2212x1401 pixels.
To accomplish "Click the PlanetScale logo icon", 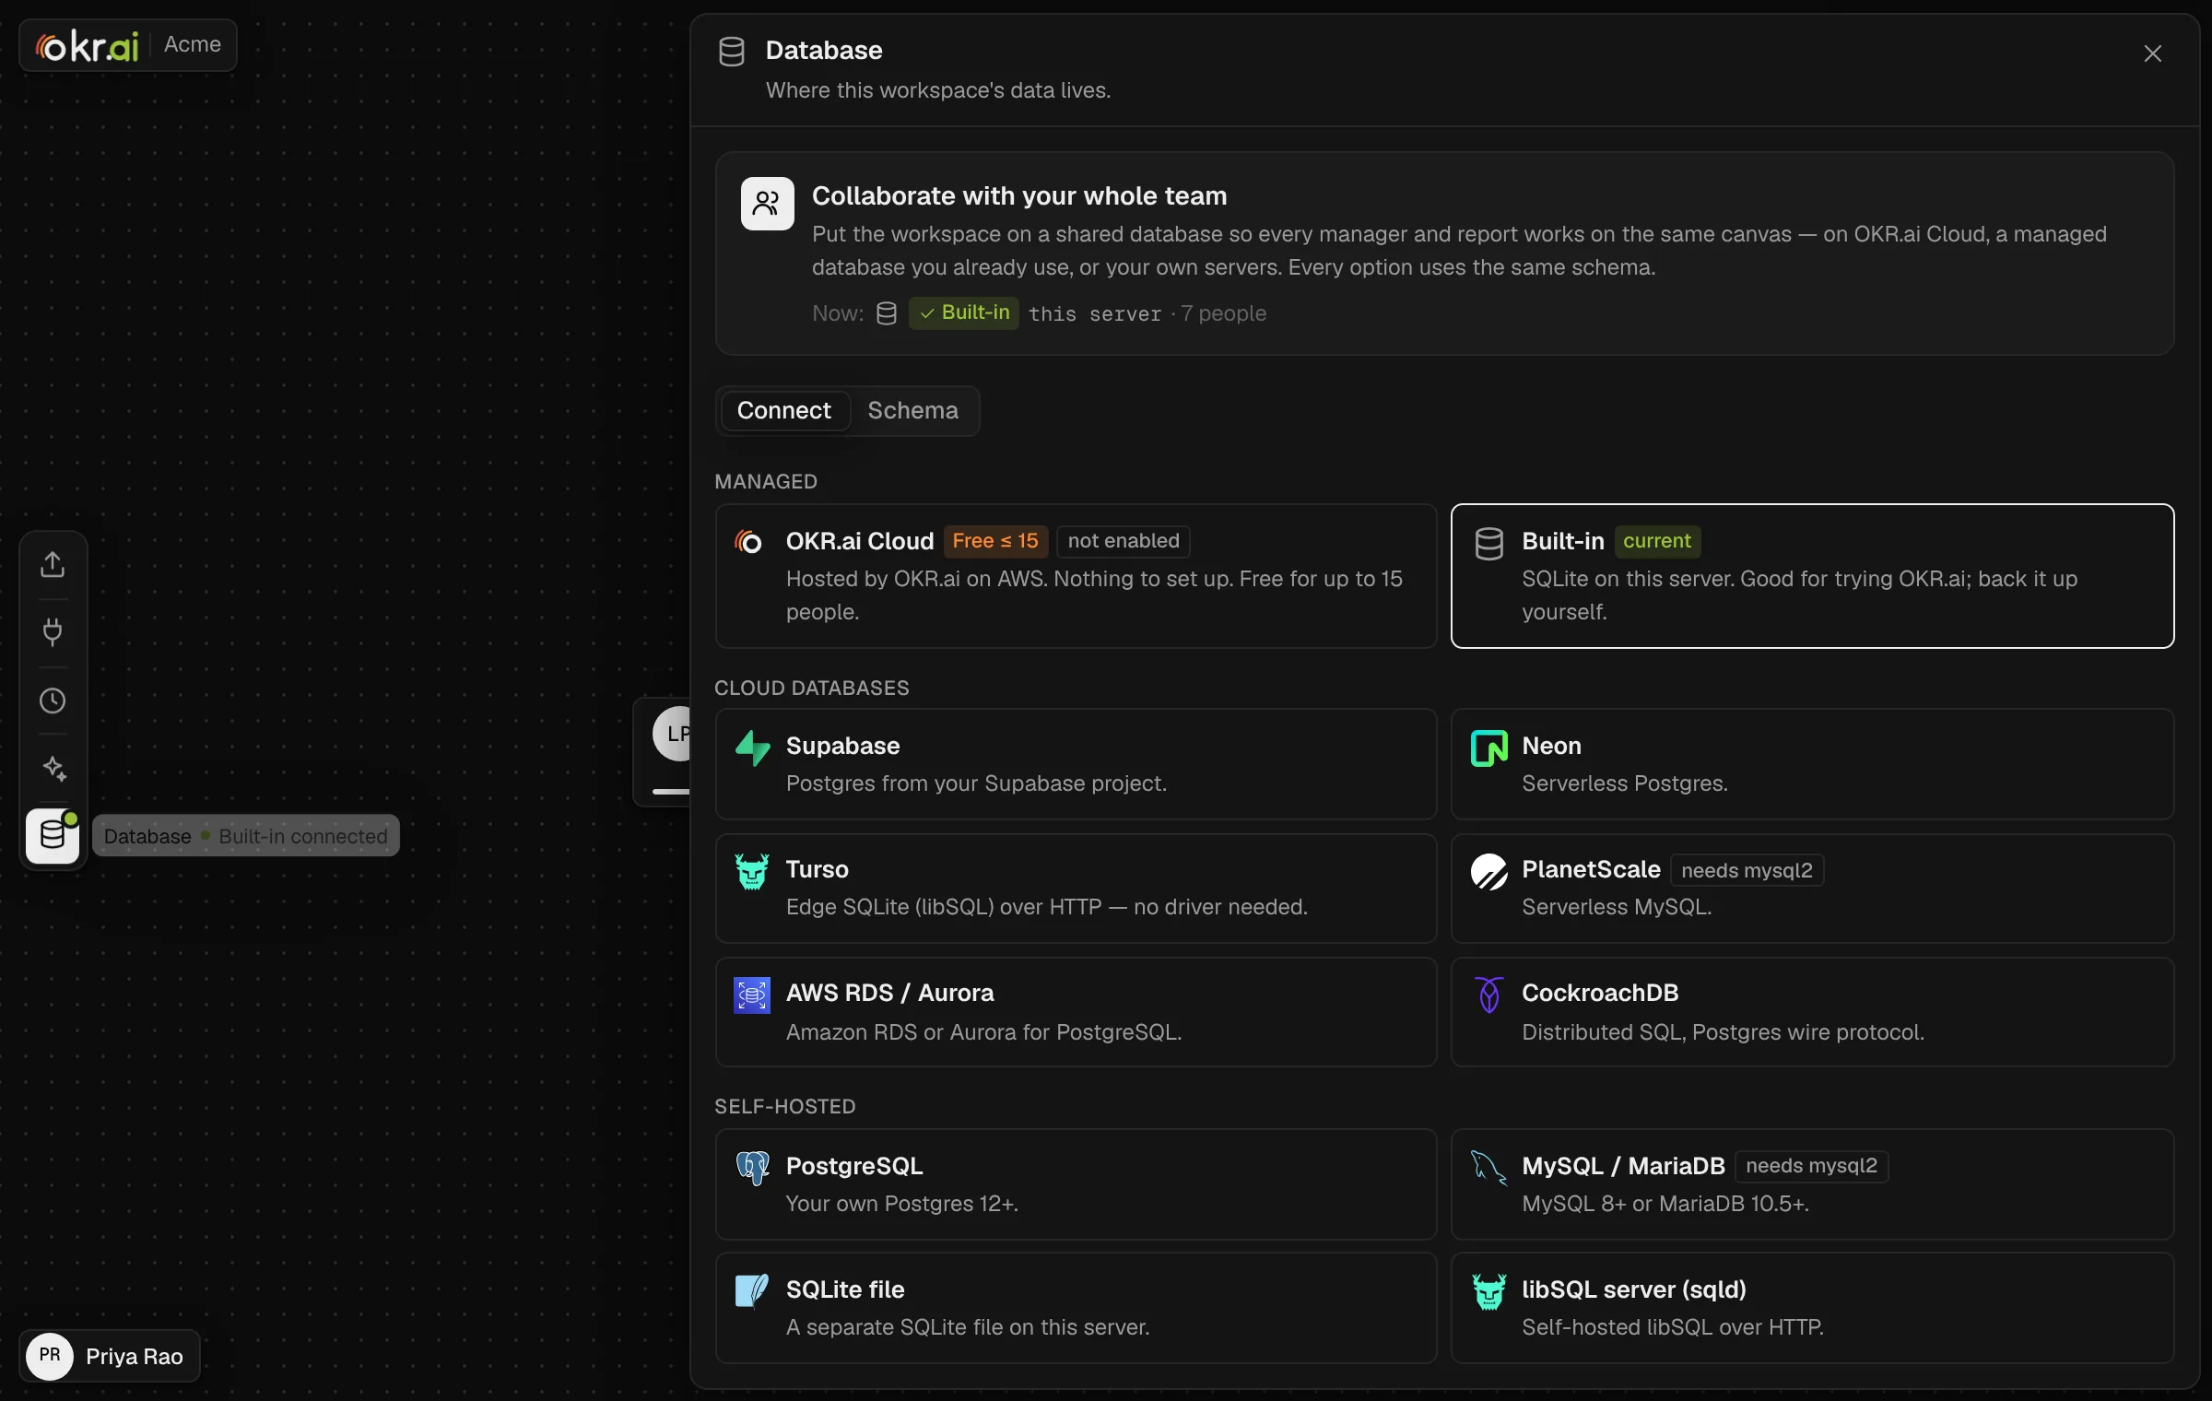I will [x=1488, y=871].
